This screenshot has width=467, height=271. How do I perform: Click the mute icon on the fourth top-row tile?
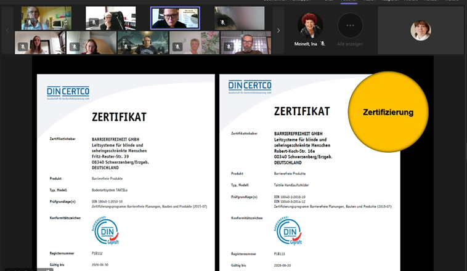tap(222, 22)
